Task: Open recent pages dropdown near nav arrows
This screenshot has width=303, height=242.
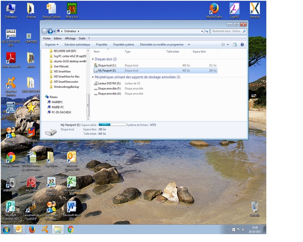Action: (54, 31)
